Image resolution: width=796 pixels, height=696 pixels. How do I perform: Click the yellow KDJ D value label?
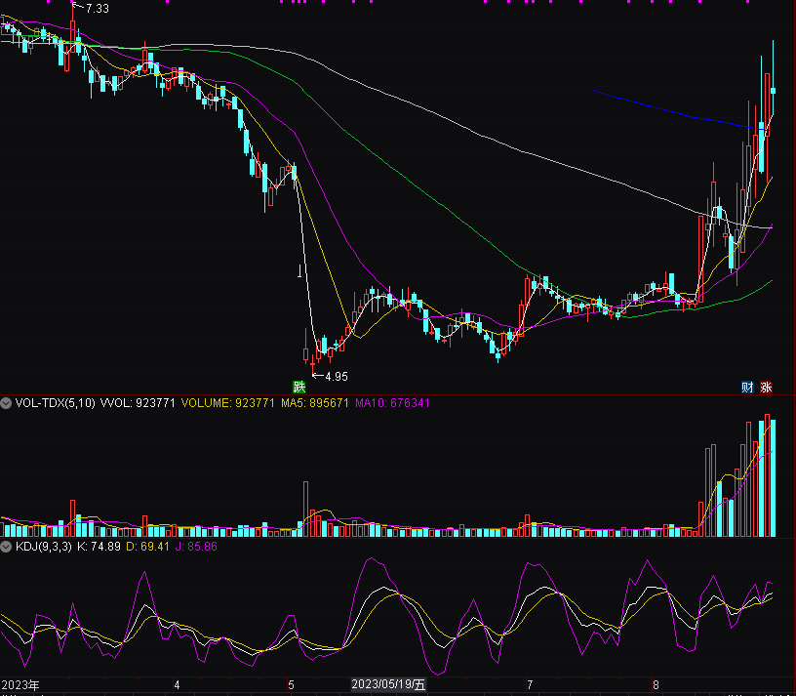click(149, 547)
